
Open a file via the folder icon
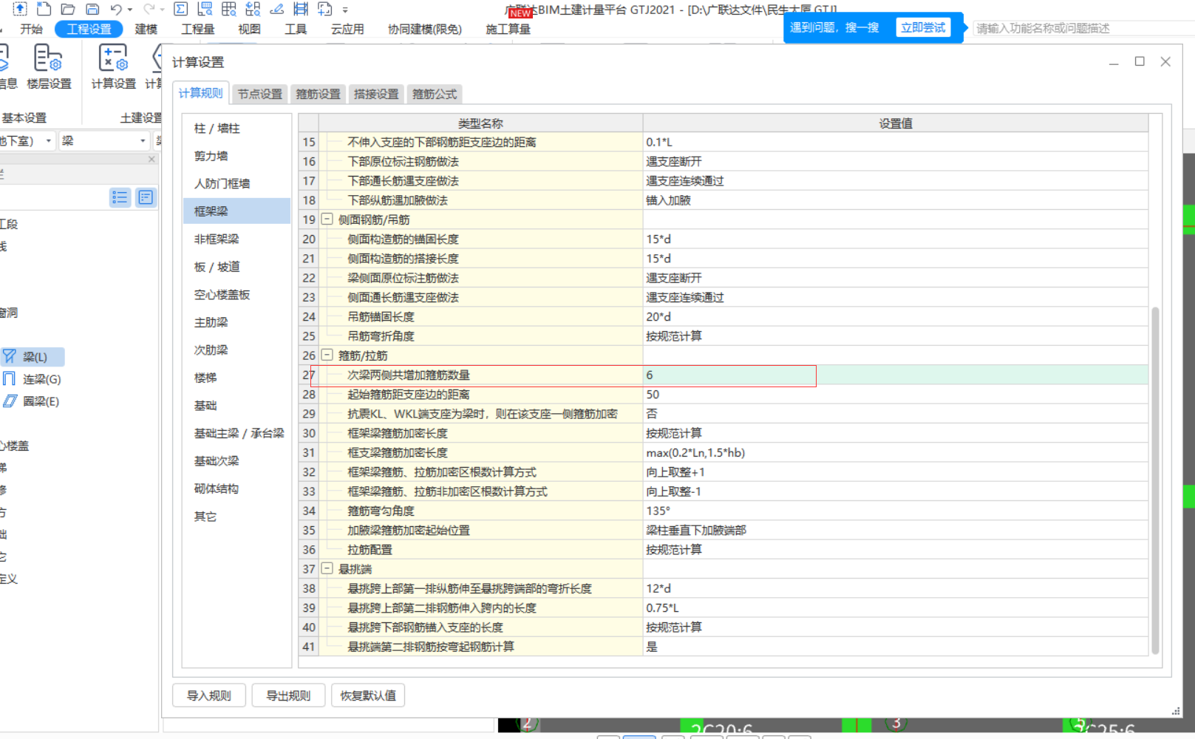tap(68, 9)
